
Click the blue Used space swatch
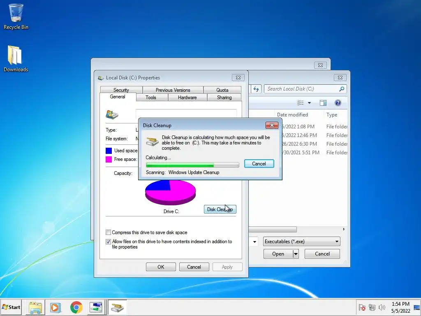pyautogui.click(x=109, y=151)
